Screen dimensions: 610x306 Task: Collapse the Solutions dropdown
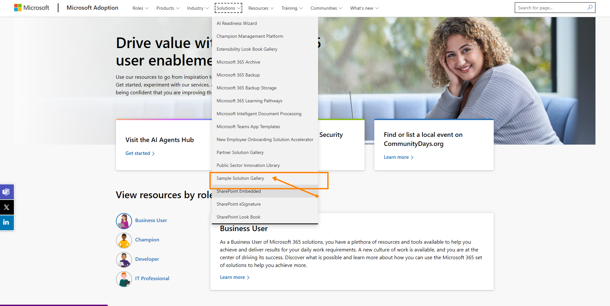pos(228,8)
